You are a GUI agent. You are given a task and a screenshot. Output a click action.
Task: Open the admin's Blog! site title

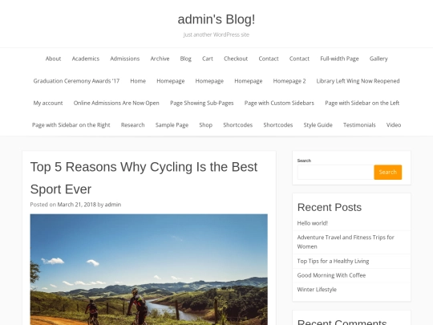click(216, 19)
